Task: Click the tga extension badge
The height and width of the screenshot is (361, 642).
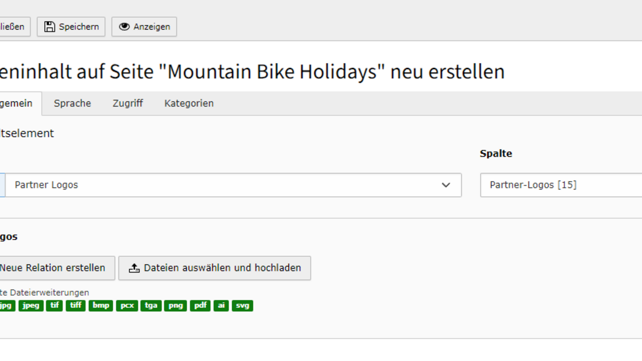Action: point(151,306)
